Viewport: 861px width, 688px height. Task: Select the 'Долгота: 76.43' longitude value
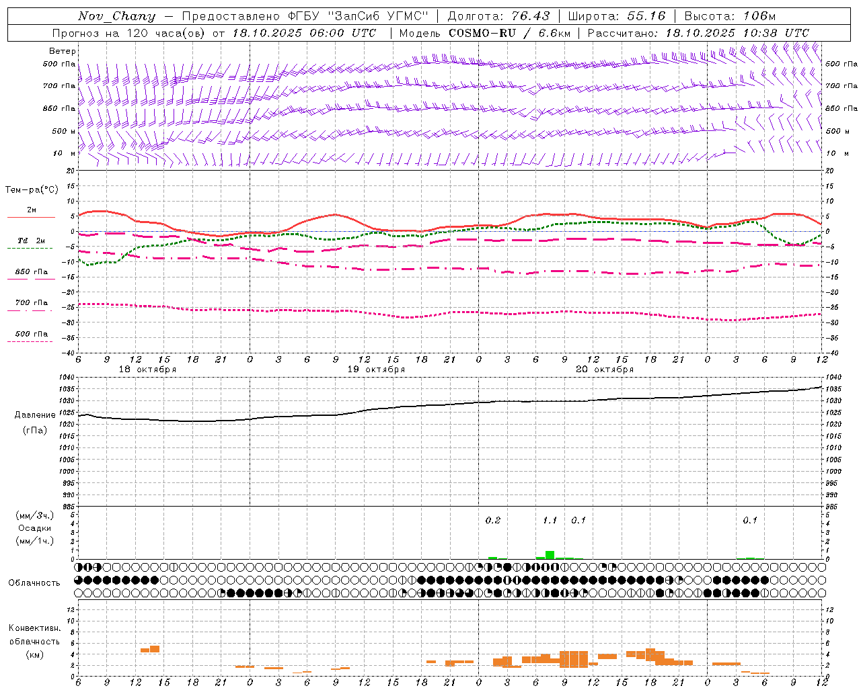coord(498,16)
